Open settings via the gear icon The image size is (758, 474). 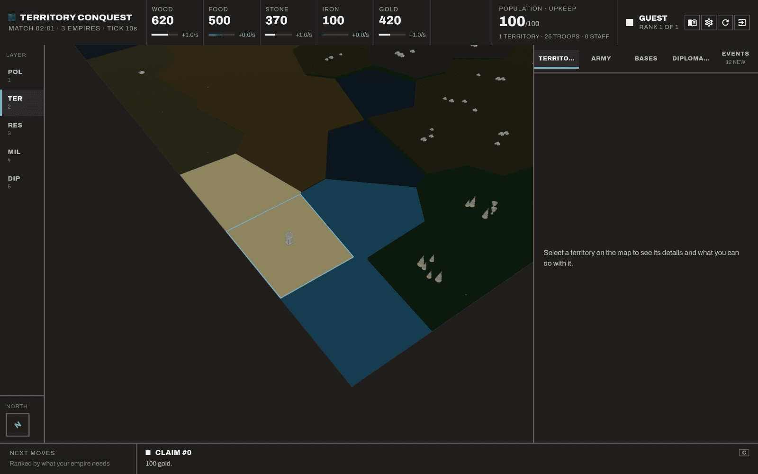709,22
